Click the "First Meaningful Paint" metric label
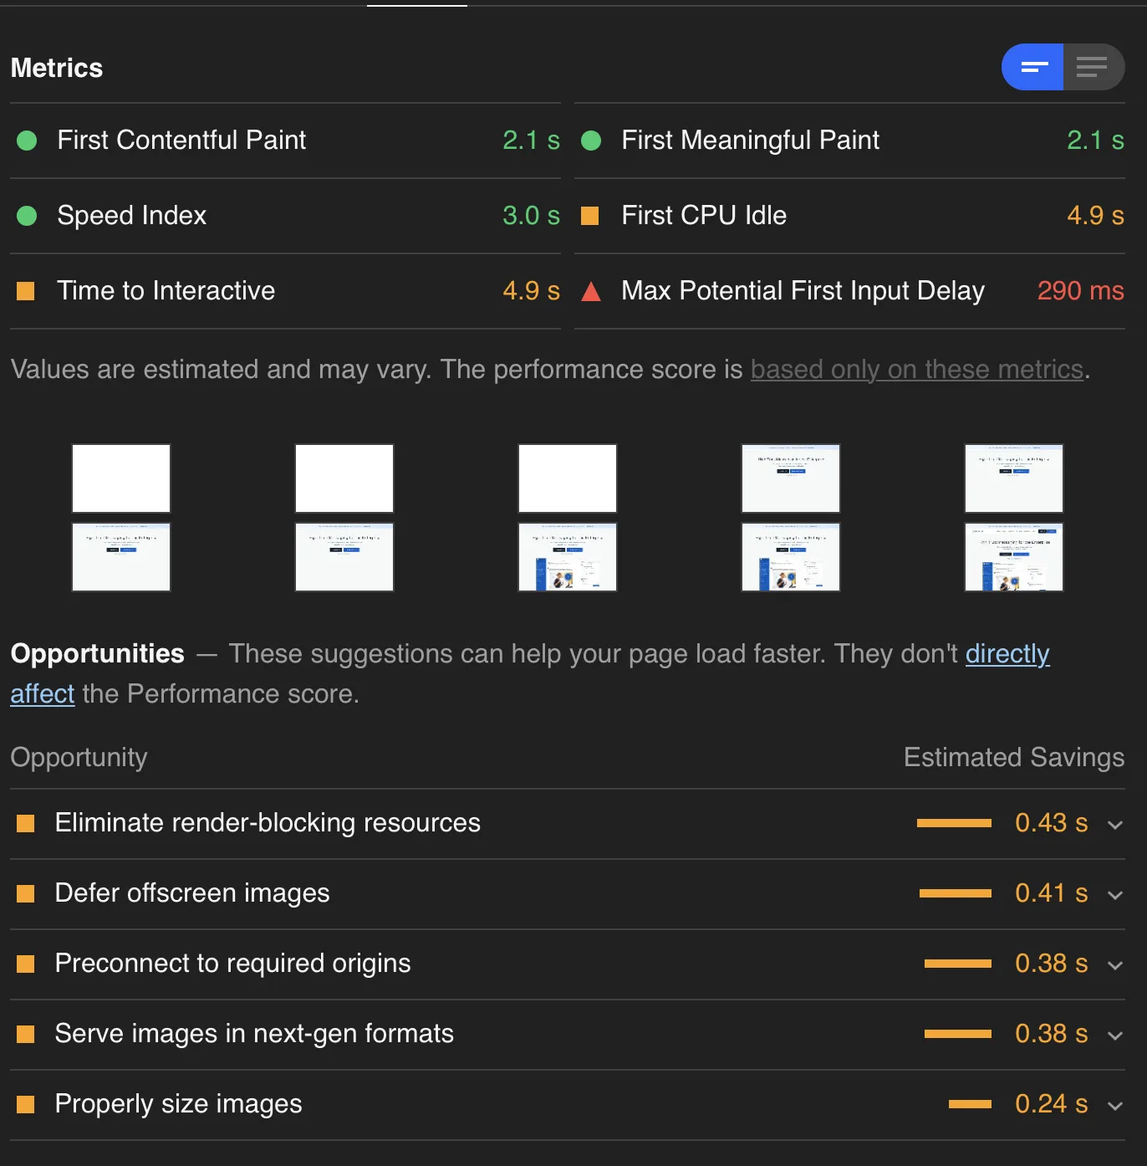 (751, 141)
